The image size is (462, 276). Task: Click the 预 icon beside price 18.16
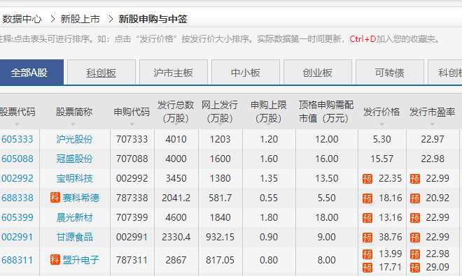(x=367, y=198)
